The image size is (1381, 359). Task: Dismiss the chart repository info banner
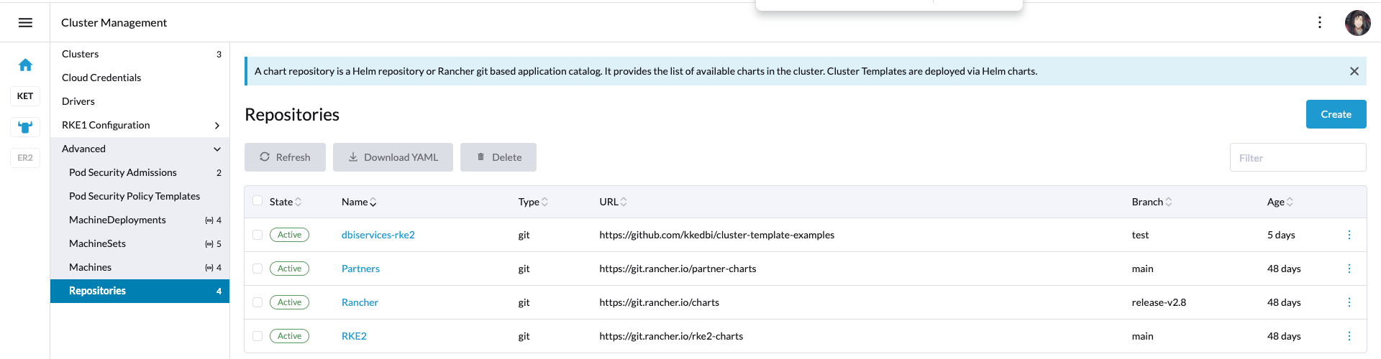(1354, 71)
